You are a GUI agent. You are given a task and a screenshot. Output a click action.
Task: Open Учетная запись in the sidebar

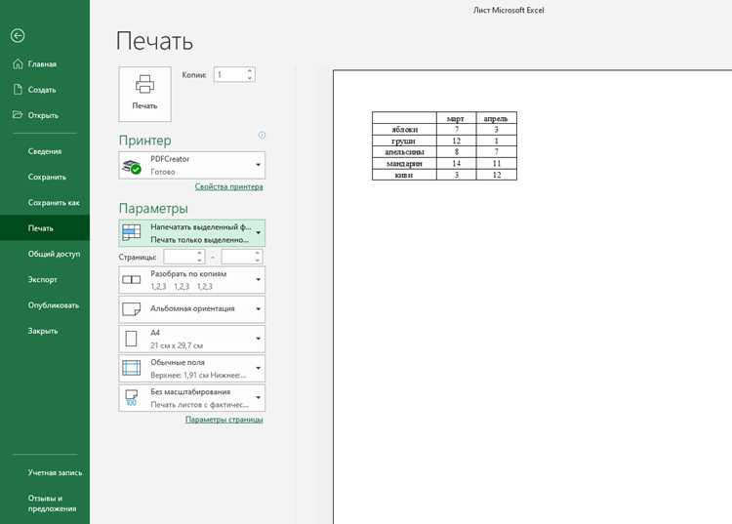(45, 472)
